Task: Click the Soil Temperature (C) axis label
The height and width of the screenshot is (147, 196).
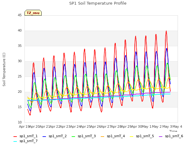Action: tap(4, 70)
